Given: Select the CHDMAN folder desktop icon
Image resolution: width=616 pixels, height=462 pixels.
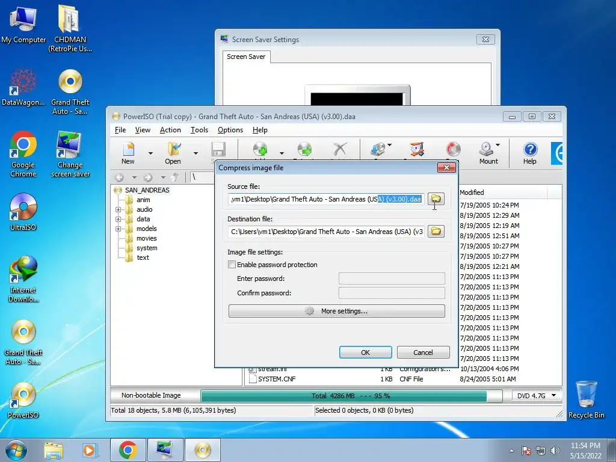Looking at the screenshot, I should 70,28.
